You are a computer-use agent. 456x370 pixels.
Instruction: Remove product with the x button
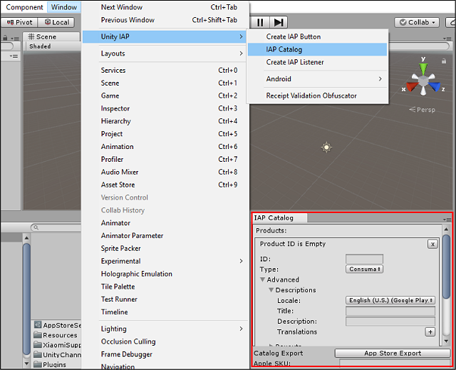tap(432, 244)
